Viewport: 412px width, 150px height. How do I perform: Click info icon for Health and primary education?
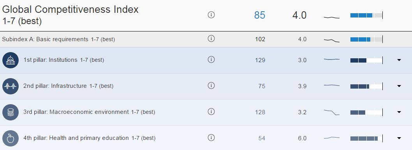click(211, 138)
